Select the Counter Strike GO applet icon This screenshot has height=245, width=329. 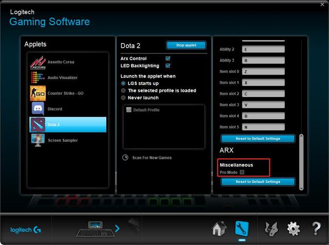[x=38, y=93]
